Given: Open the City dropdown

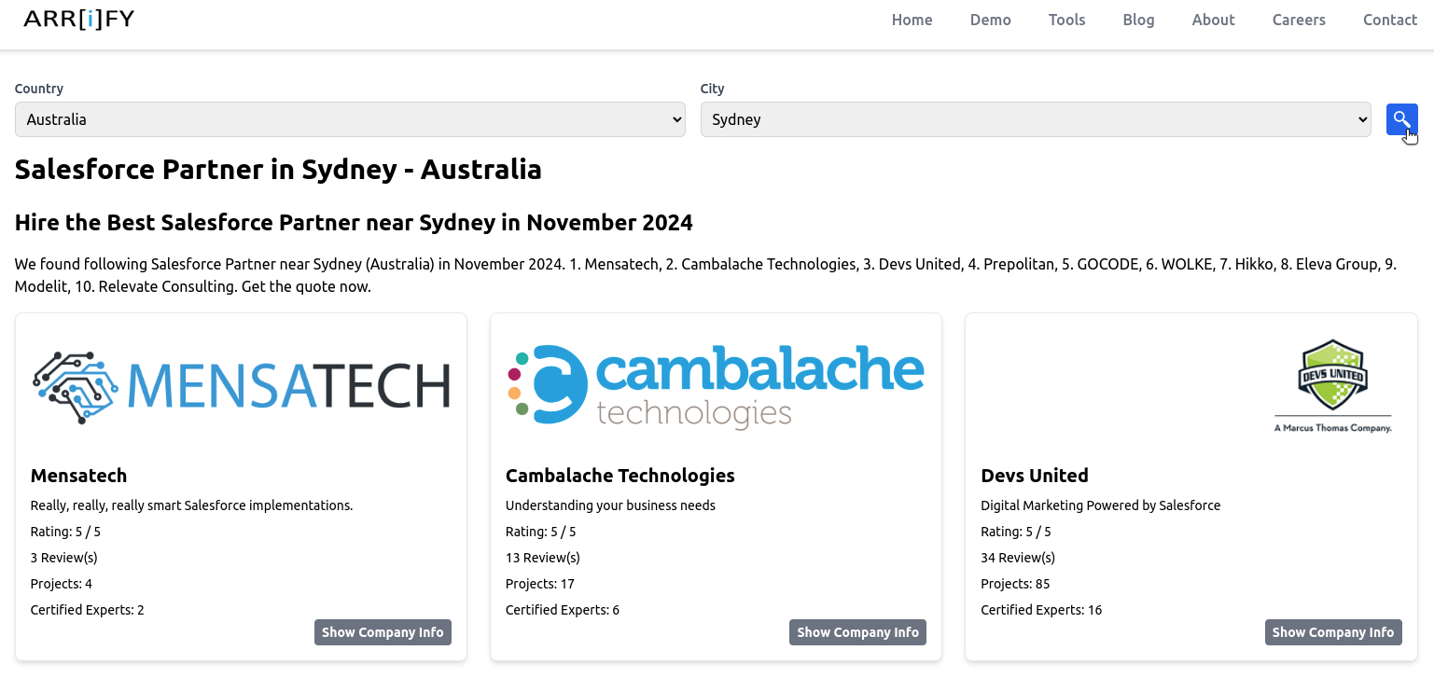Looking at the screenshot, I should point(1036,119).
